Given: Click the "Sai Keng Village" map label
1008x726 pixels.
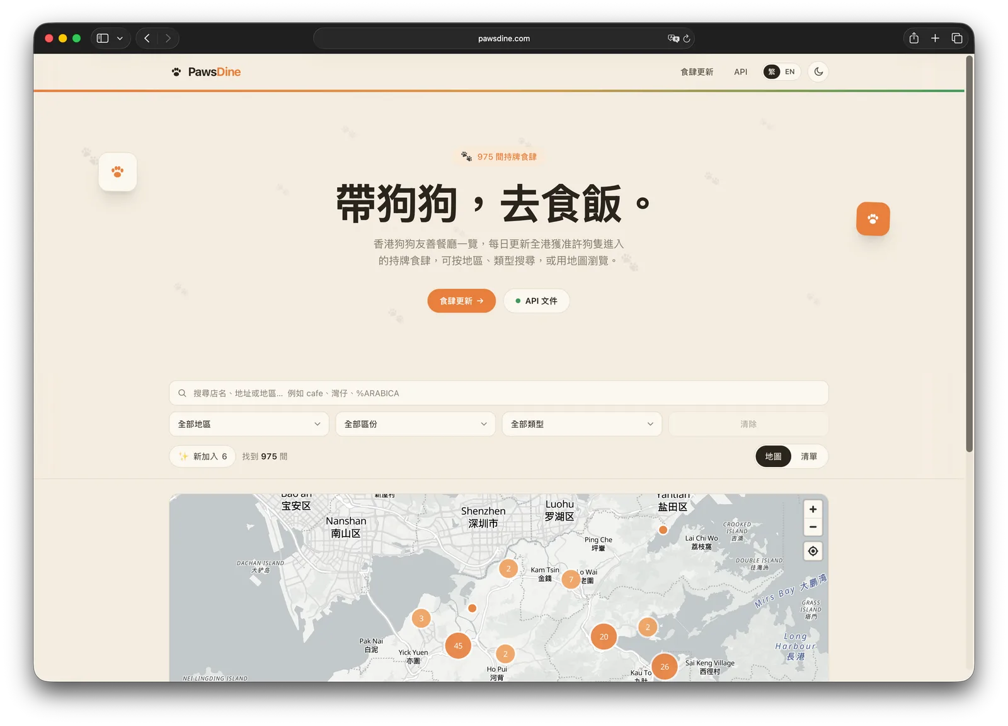Looking at the screenshot, I should click(x=709, y=663).
